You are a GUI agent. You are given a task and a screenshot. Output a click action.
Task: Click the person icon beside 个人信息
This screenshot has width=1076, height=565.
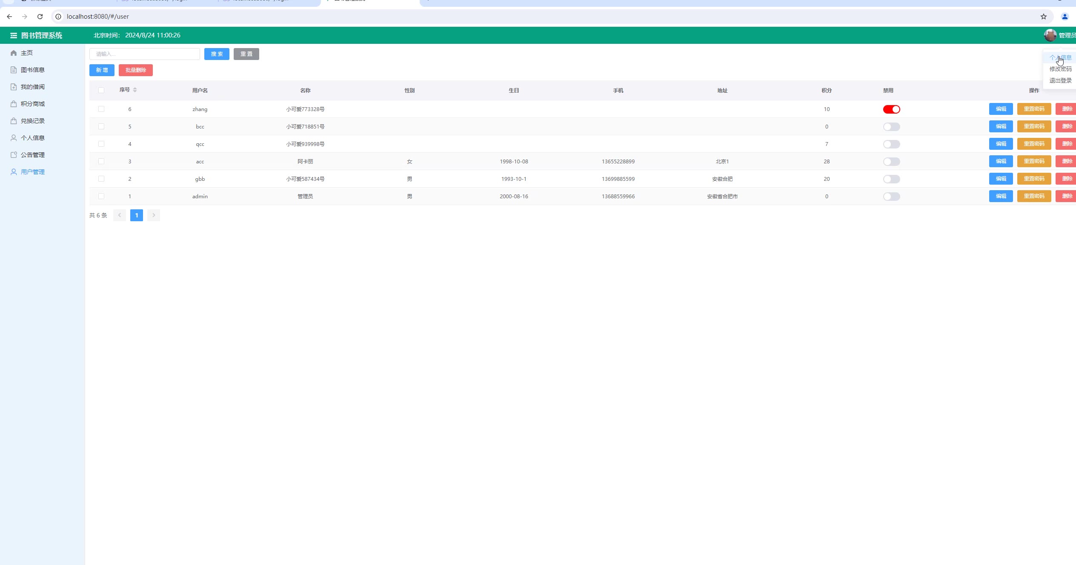click(x=14, y=138)
